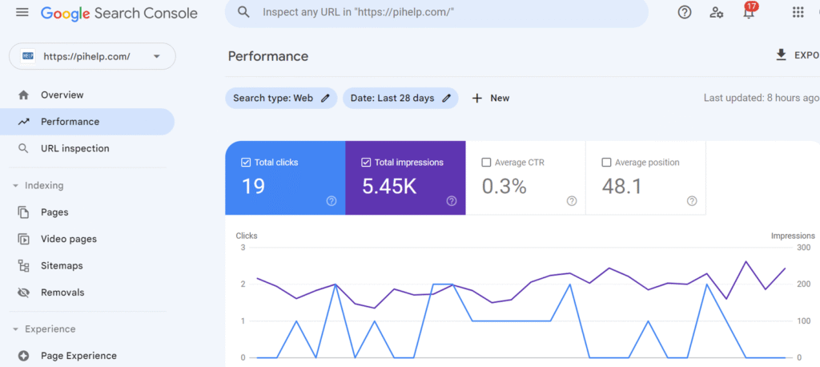Add a New filter

click(491, 98)
